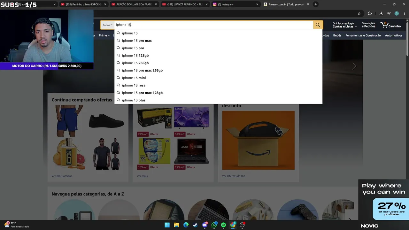Switch to the Instagram tab
This screenshot has height=230, width=409.
pos(235,4)
